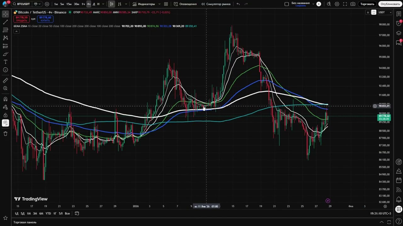
Task: Select the 5м timeframe
Action: pyautogui.click(x=62, y=4)
